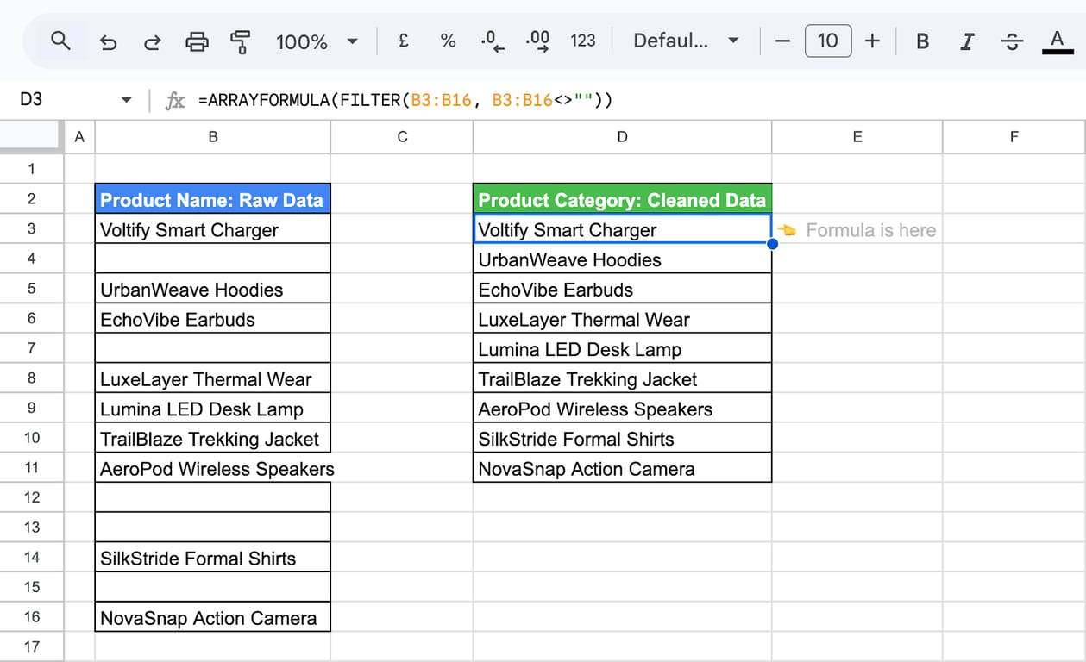Screen dimensions: 1086x662
Task: Undo the last action
Action: pos(108,41)
